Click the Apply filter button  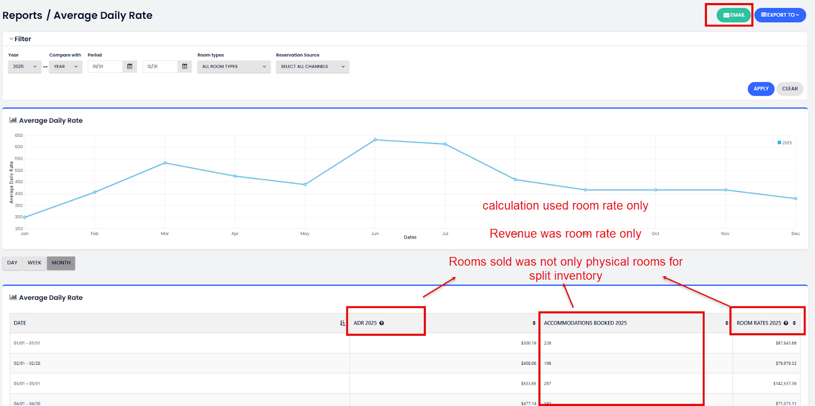click(760, 89)
